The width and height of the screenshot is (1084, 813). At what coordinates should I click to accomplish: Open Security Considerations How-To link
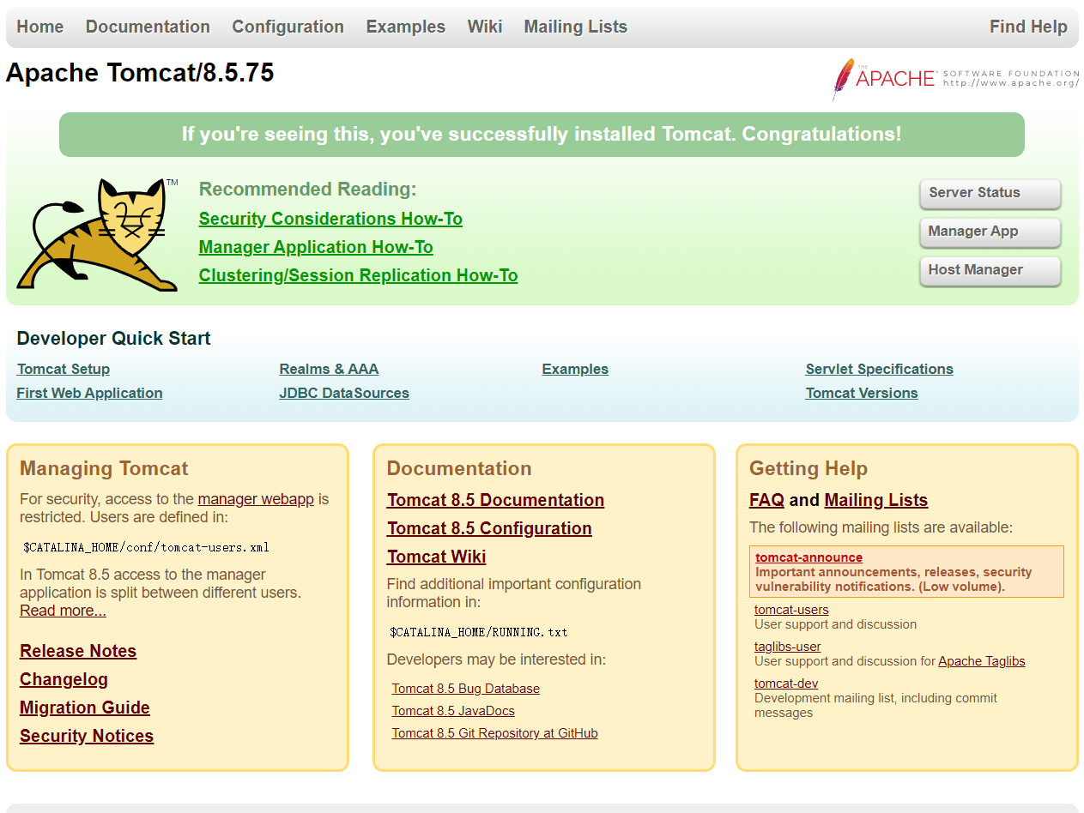tap(330, 219)
